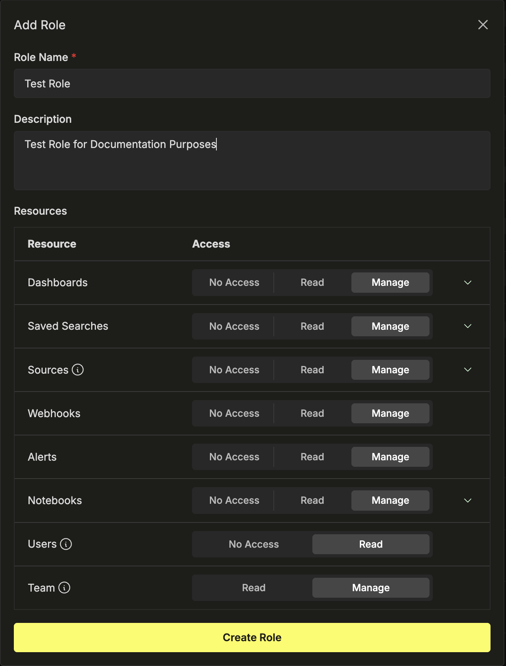506x666 pixels.
Task: Expand the Saved Searches row chevron
Action: [x=468, y=326]
